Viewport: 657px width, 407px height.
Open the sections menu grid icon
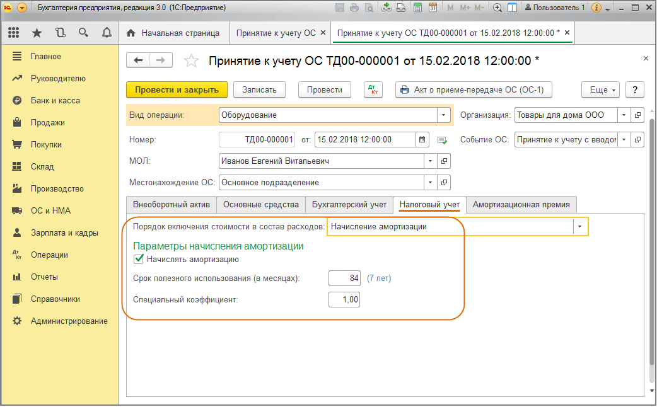(x=13, y=33)
